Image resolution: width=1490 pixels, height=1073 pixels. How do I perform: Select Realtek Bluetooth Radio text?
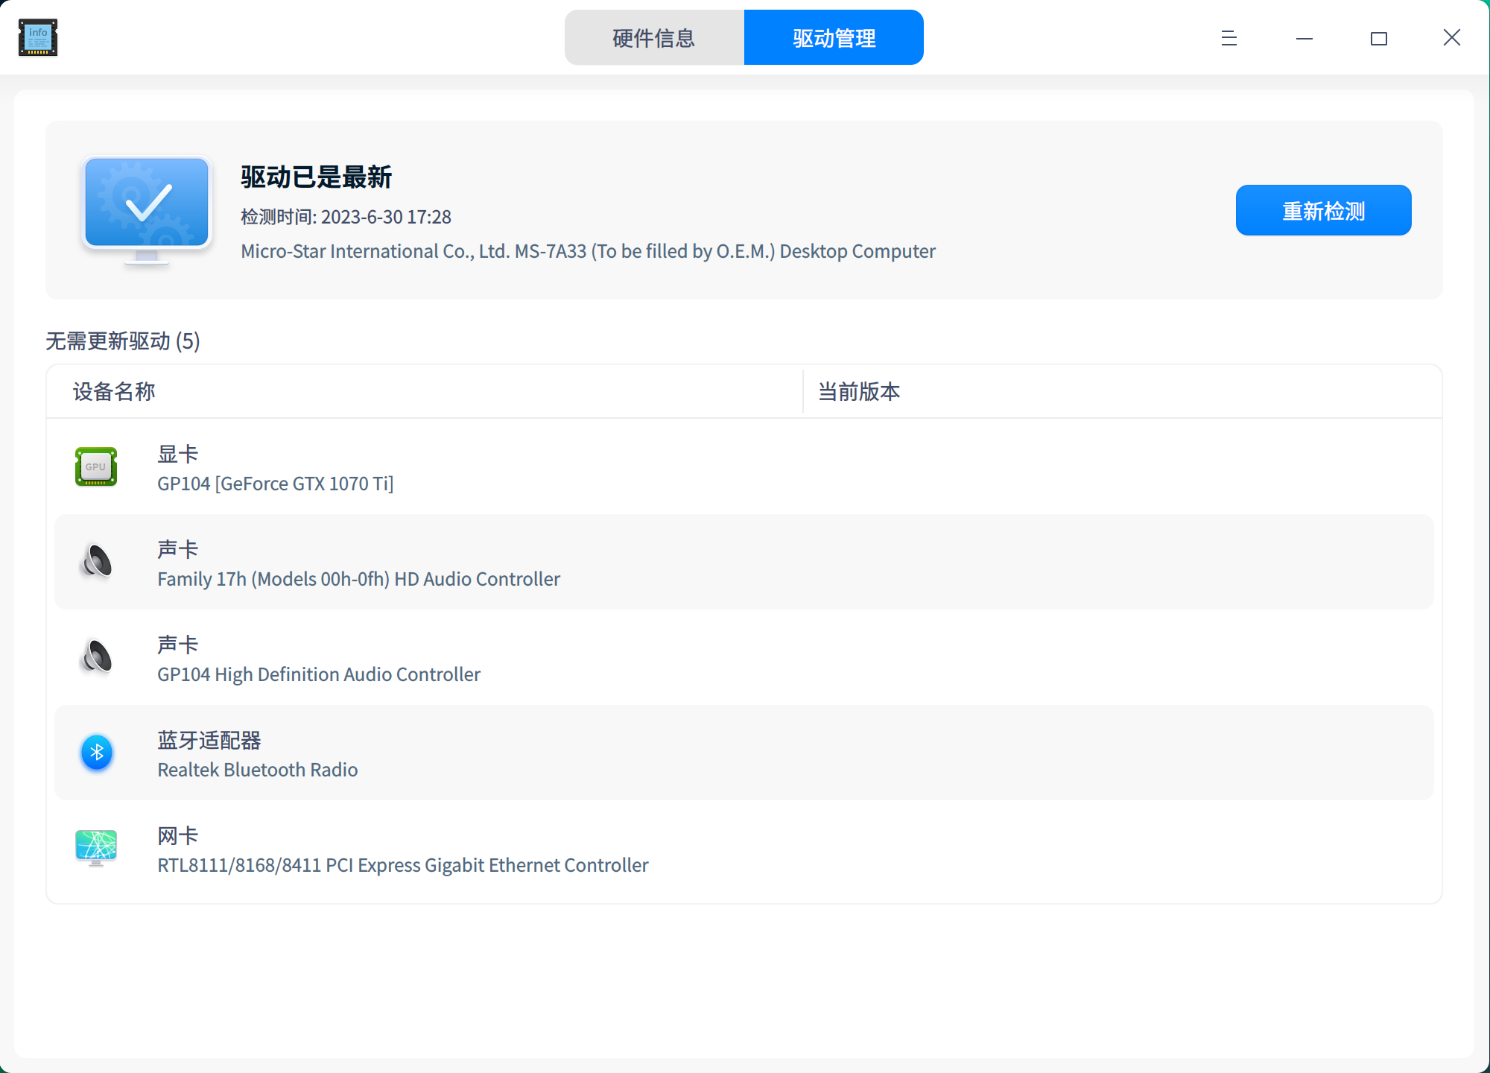coord(258,770)
